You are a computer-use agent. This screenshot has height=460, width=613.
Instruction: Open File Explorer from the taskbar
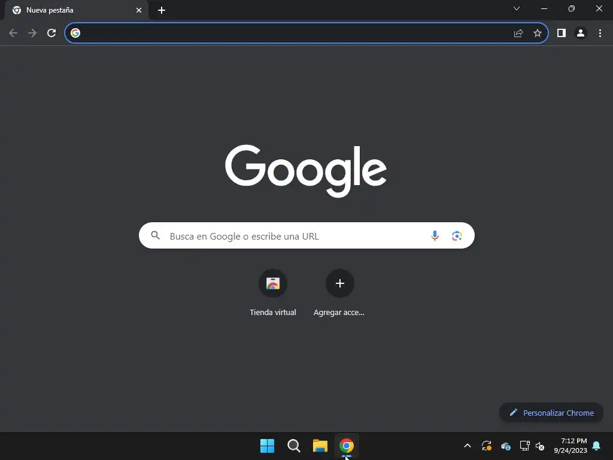coord(320,446)
